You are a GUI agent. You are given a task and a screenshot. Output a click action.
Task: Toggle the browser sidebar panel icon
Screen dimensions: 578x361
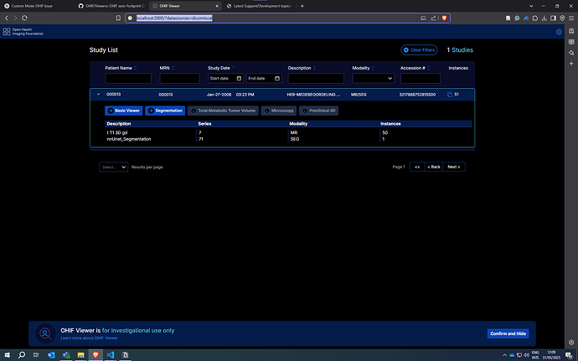(x=554, y=18)
